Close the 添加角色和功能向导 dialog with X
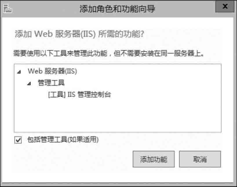Image resolution: width=237 pixels, height=187 pixels. [x=225, y=6]
